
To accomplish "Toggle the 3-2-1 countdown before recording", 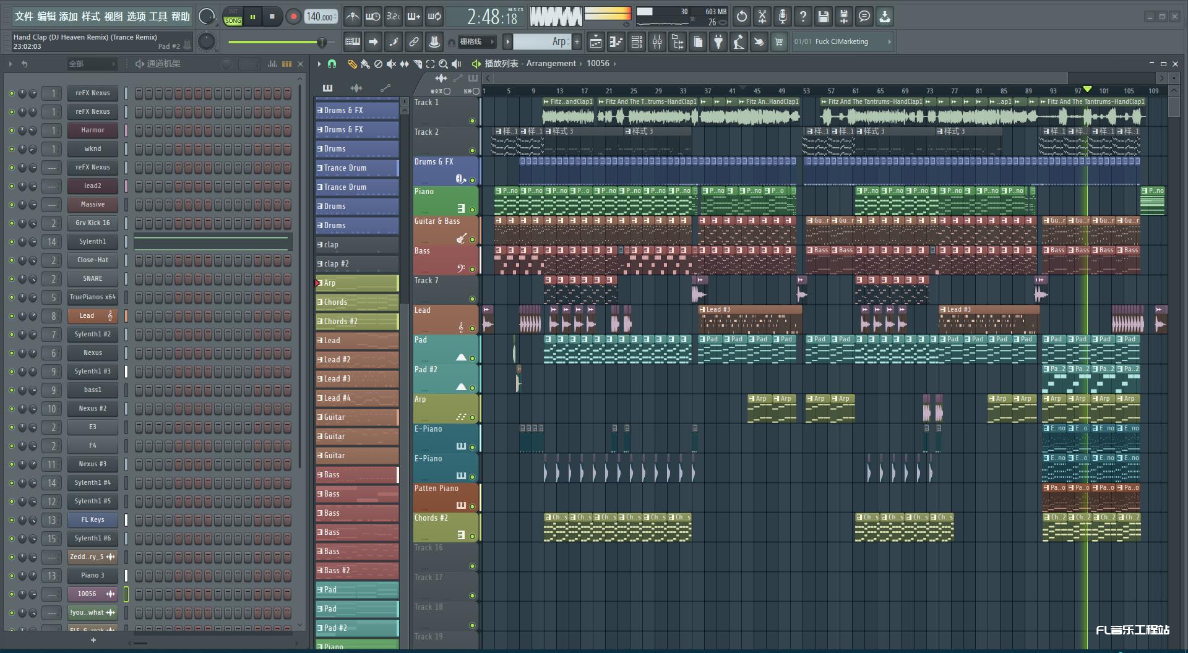I will 393,17.
